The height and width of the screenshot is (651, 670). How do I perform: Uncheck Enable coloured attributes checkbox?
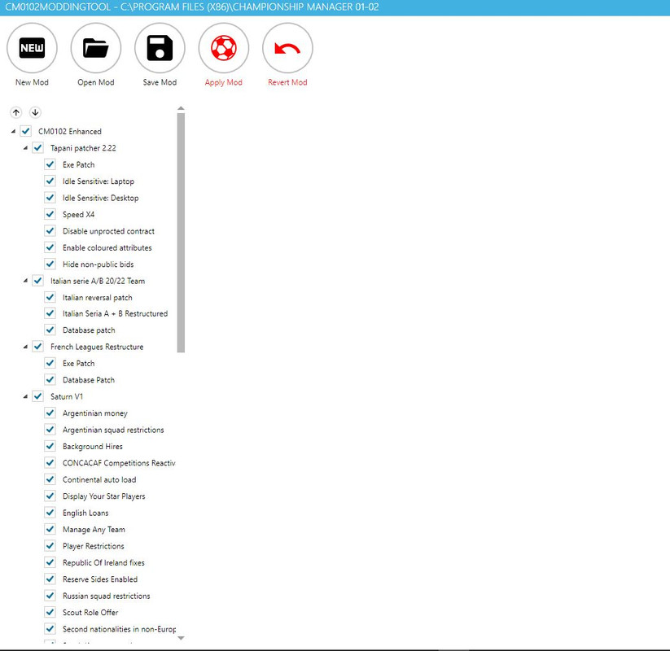(x=50, y=247)
